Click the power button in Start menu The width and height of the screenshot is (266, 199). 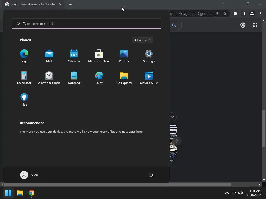click(x=151, y=175)
